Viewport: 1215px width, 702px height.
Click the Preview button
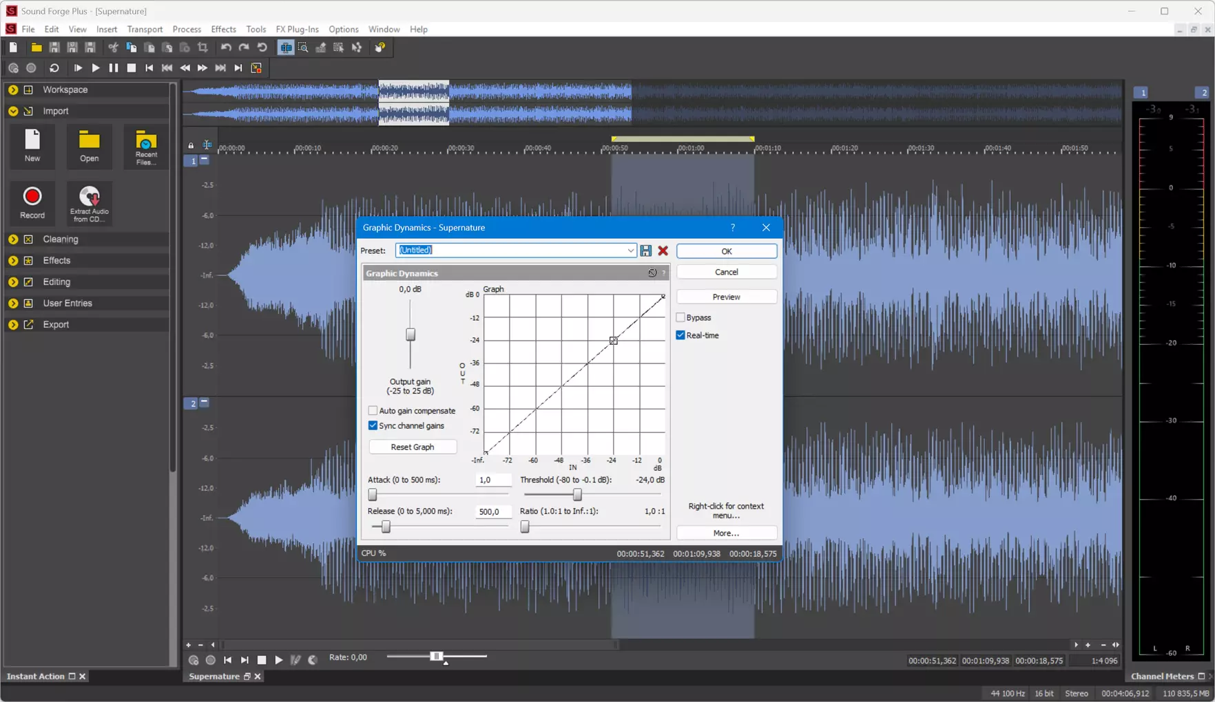click(x=726, y=297)
